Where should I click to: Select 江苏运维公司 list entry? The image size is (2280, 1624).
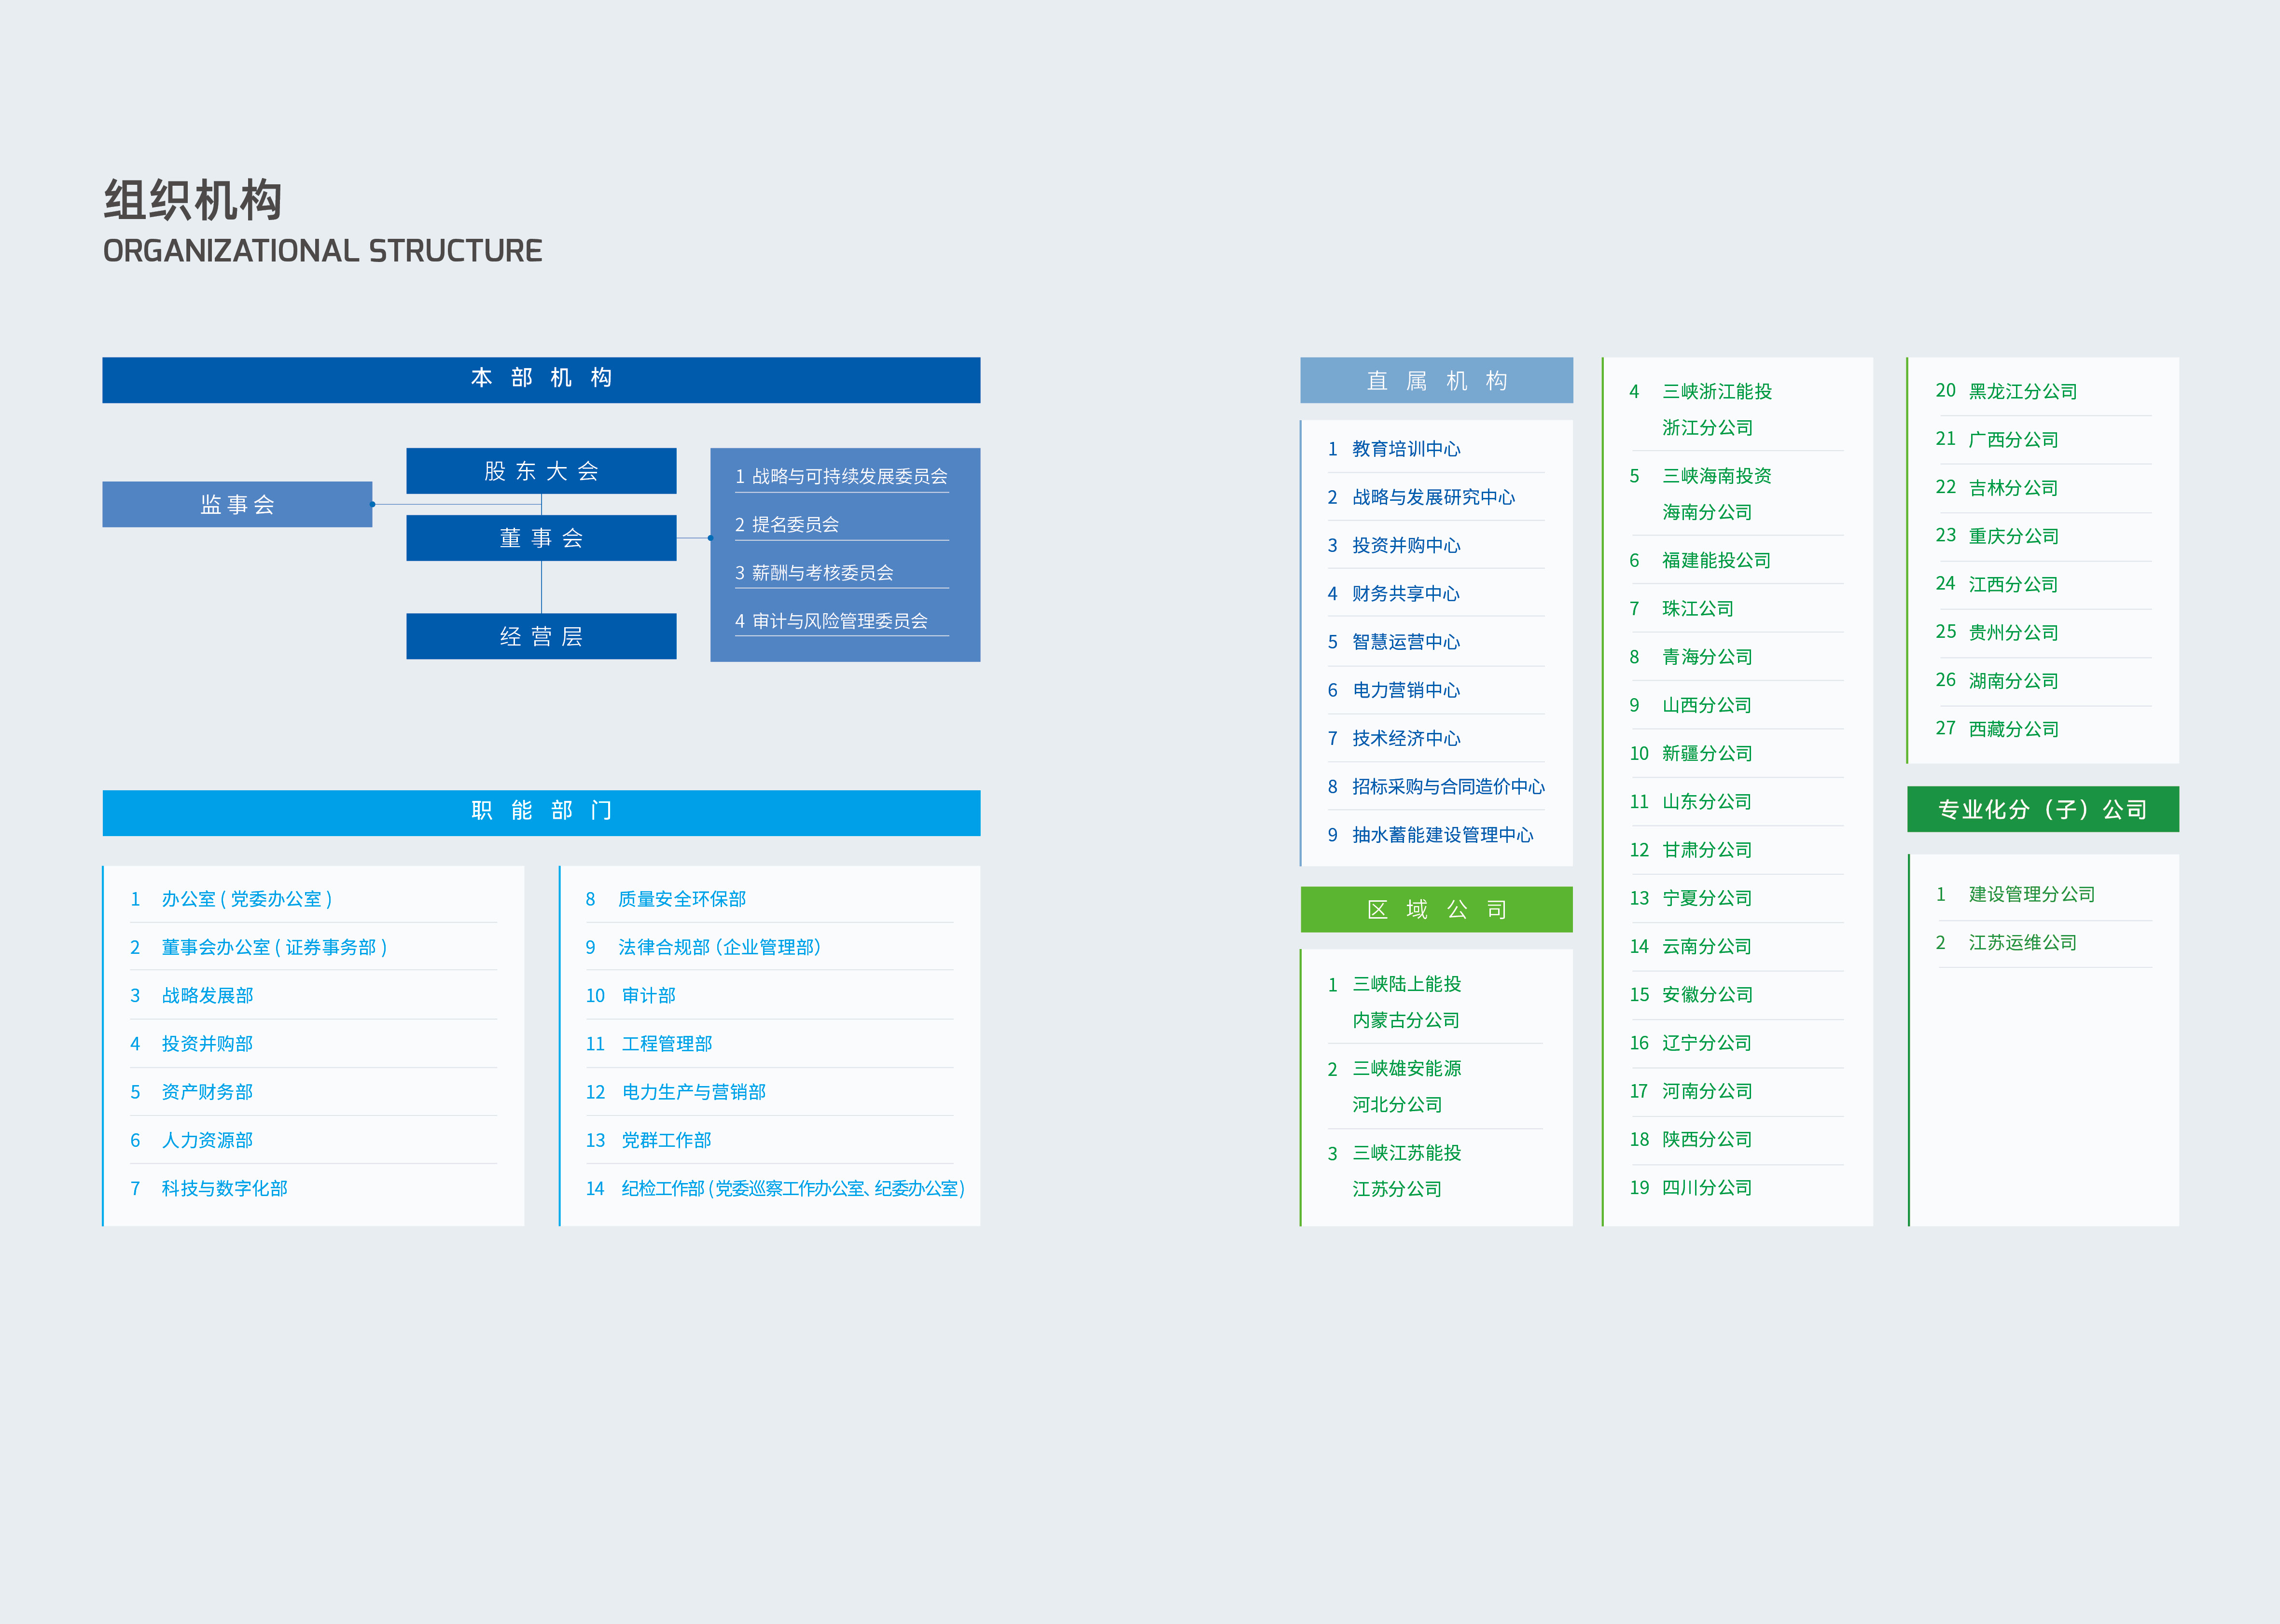[2022, 942]
